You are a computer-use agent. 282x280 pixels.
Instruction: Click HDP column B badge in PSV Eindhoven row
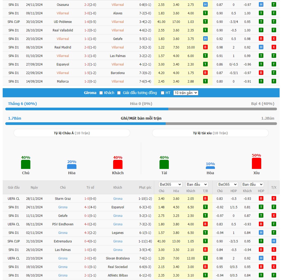261,224
